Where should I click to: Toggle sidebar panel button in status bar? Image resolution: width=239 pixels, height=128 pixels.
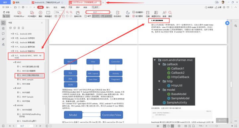point(3,126)
